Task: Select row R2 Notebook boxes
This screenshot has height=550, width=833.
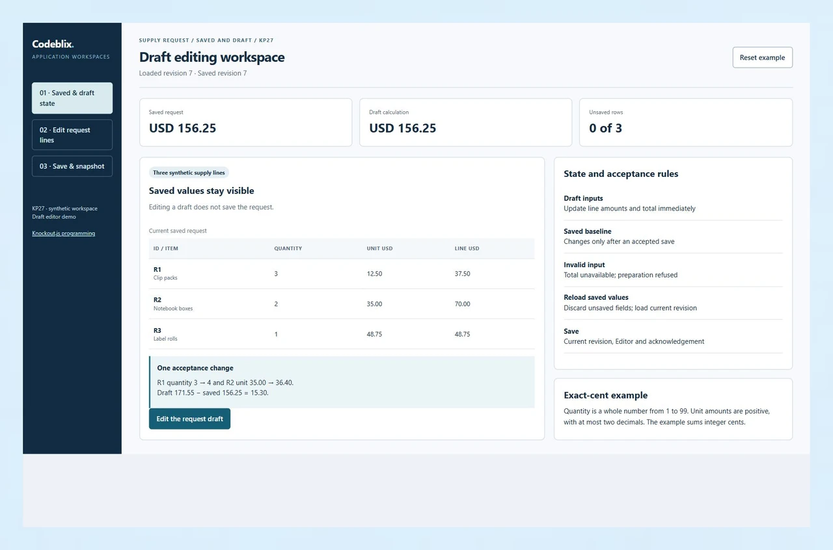Action: pos(342,304)
